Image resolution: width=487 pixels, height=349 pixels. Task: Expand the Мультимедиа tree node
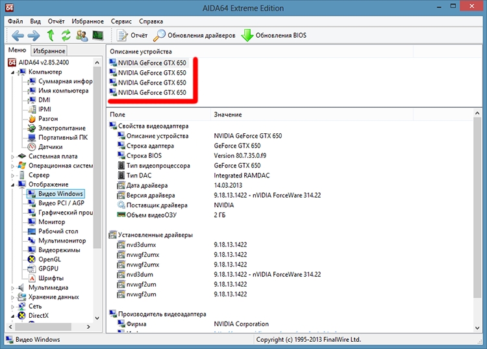pos(13,288)
